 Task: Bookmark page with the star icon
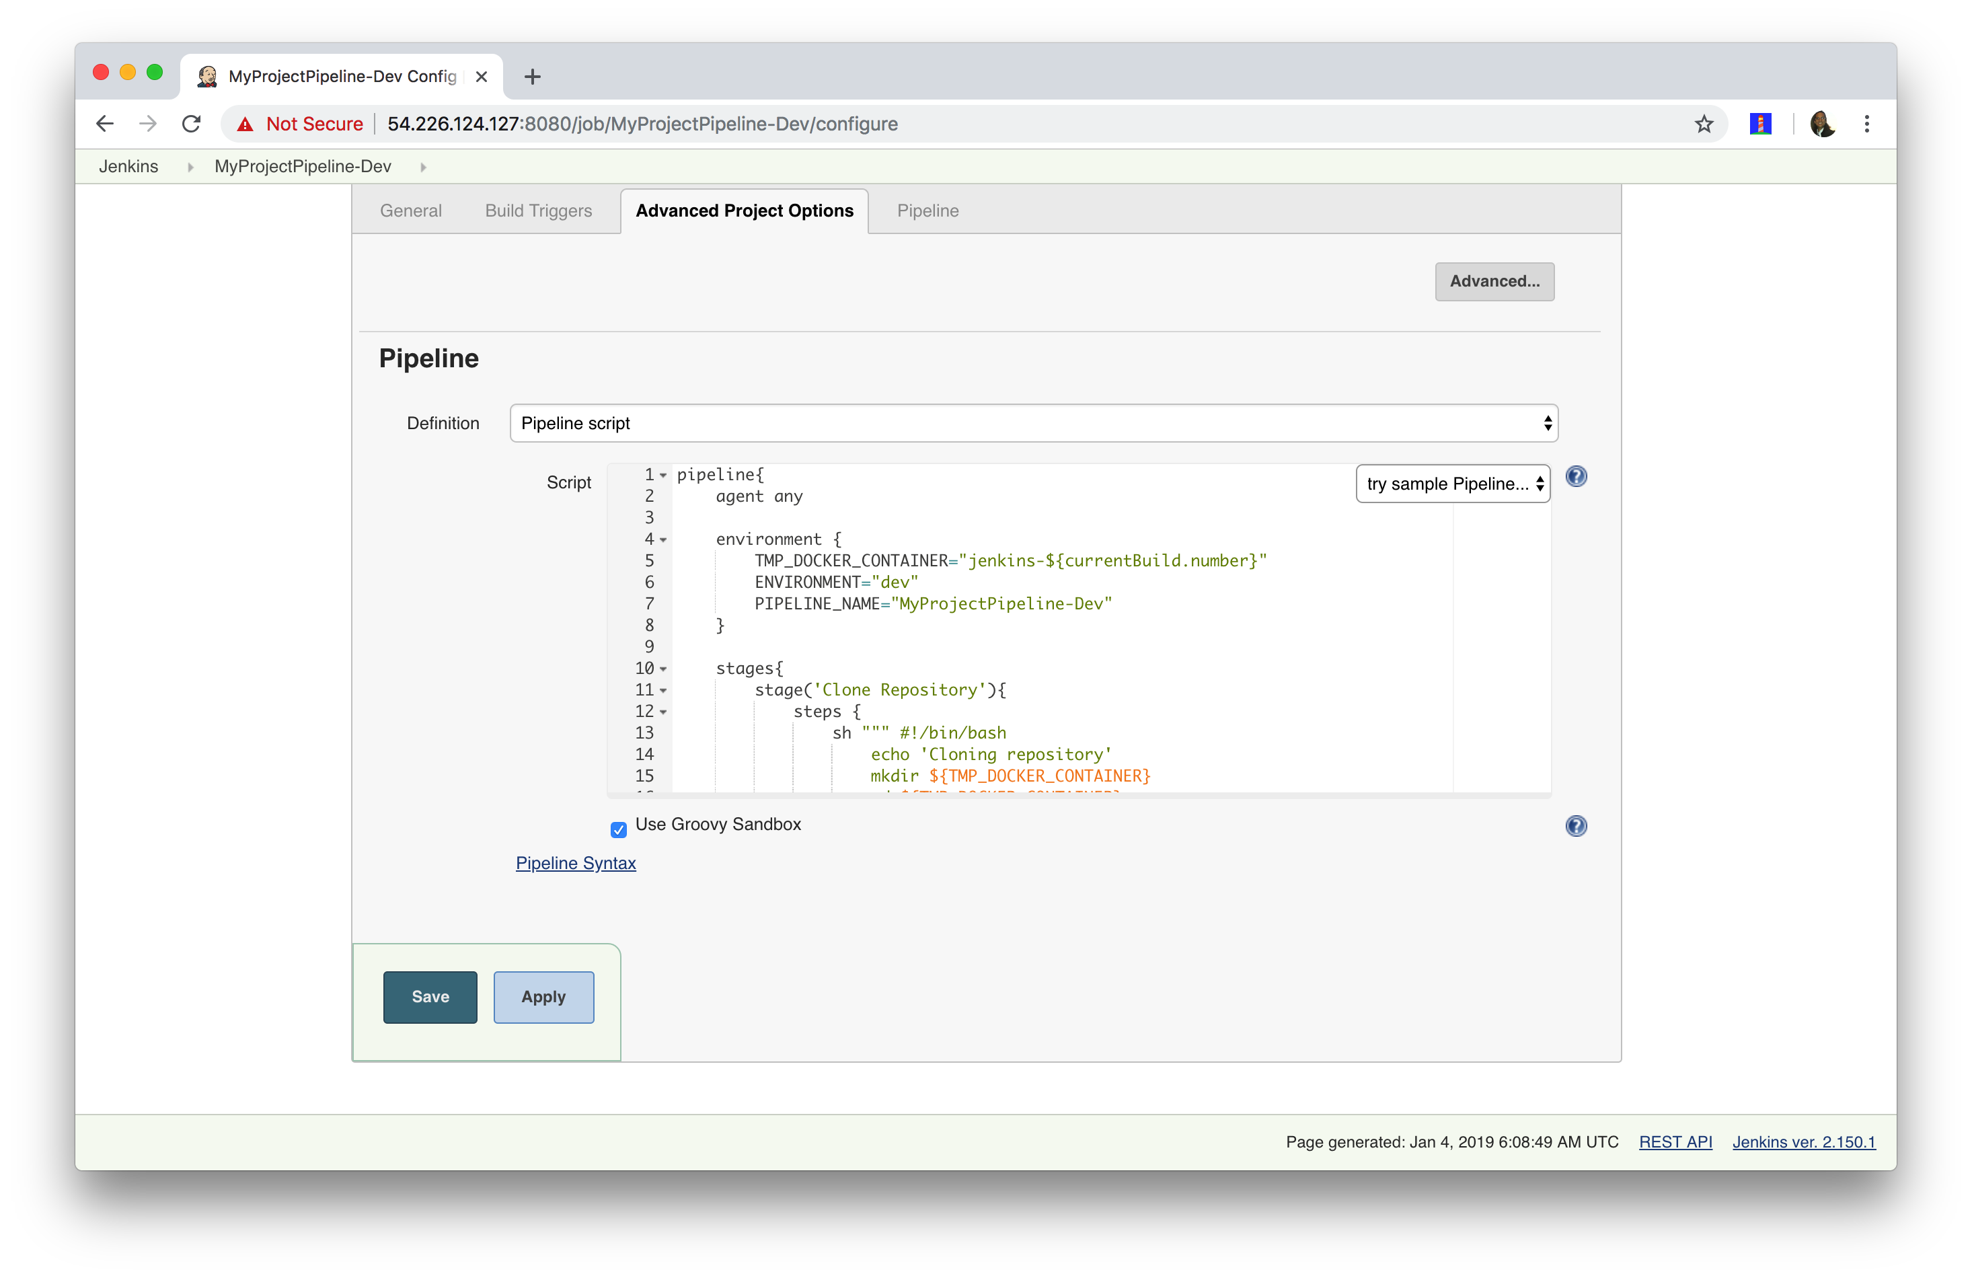click(1704, 124)
